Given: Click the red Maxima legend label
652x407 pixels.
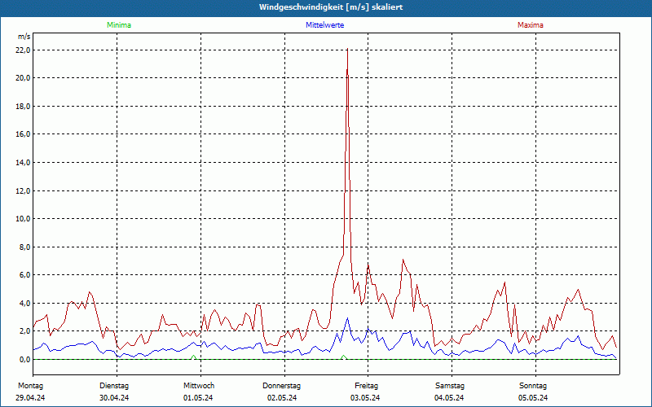Looking at the screenshot, I should click(x=531, y=25).
